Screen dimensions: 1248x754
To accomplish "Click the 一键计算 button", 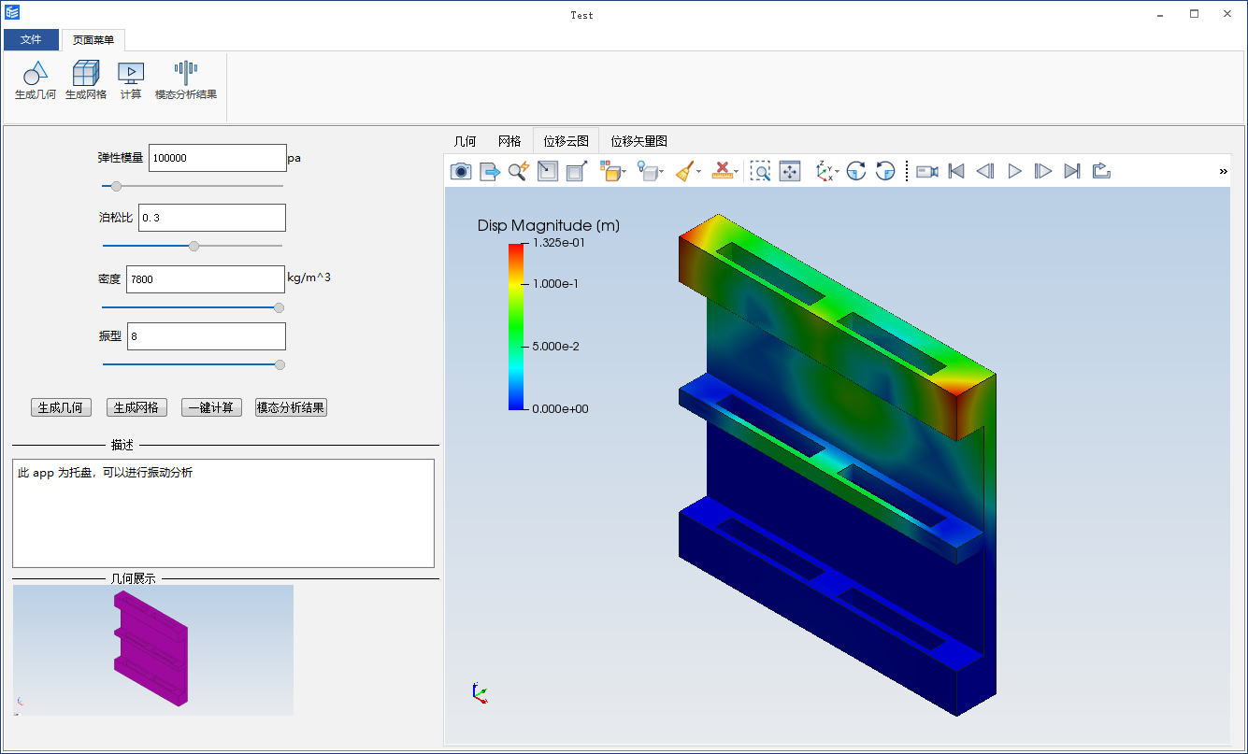I will click(x=211, y=407).
